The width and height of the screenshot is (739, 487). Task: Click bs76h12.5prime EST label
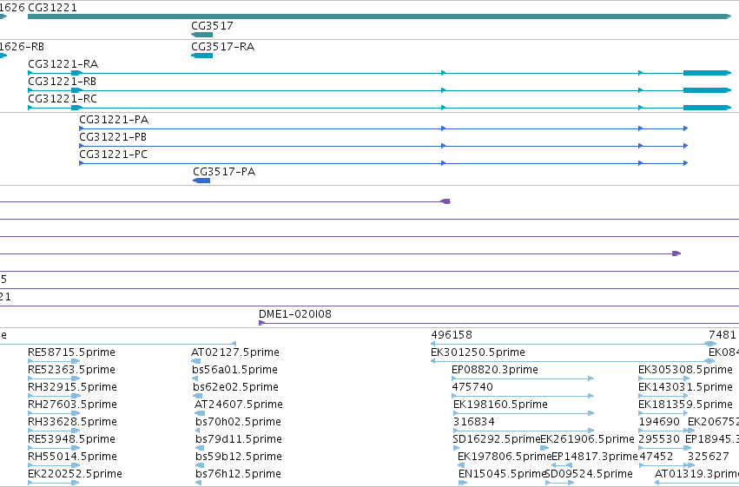[x=238, y=474]
